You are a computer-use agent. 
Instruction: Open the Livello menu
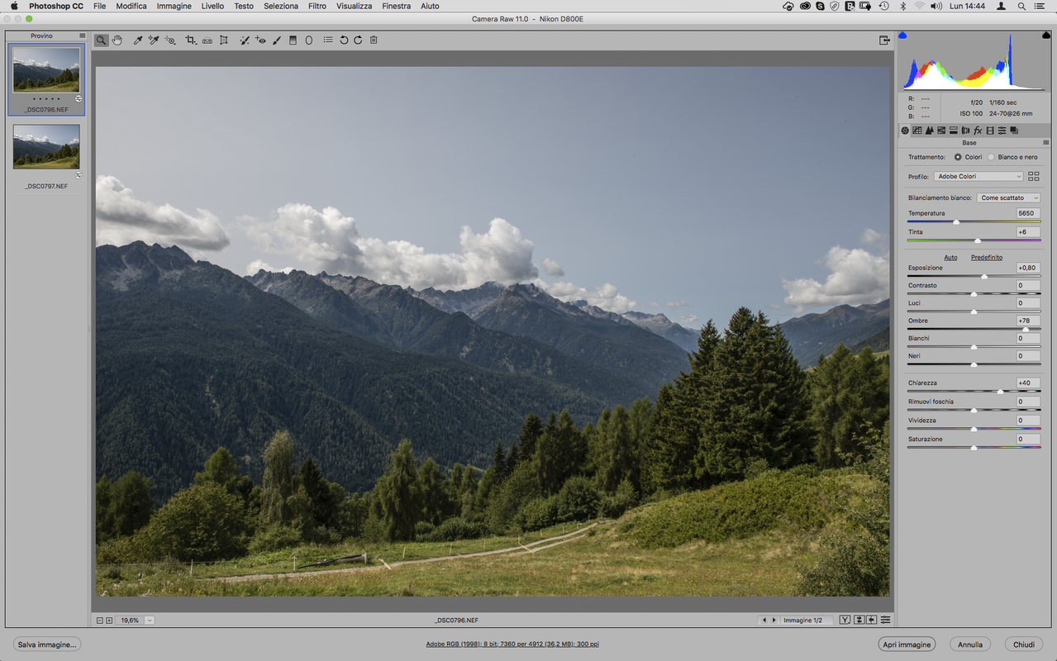pos(212,6)
